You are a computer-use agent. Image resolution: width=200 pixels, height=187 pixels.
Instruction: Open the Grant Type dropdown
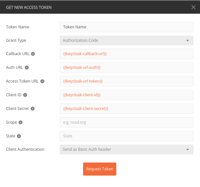click(126, 40)
